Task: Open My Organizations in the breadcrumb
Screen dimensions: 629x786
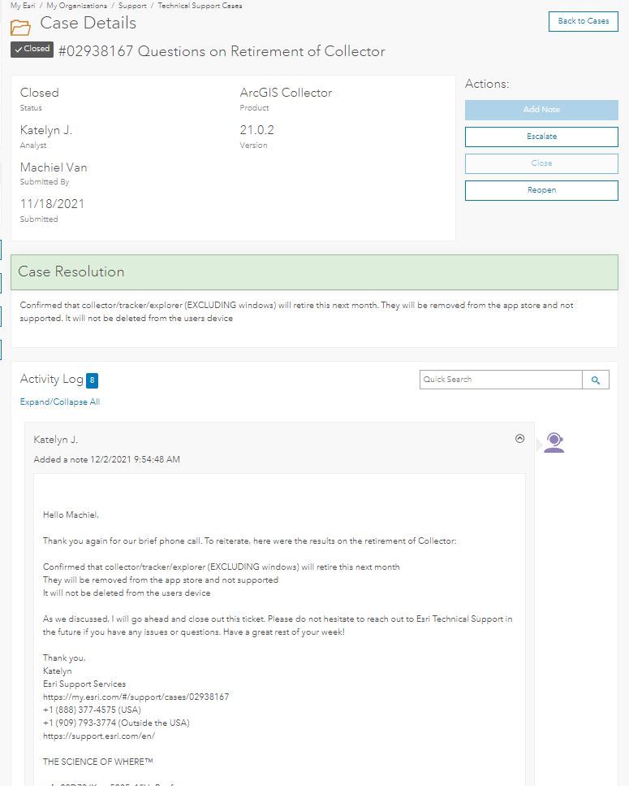Action: pyautogui.click(x=76, y=6)
